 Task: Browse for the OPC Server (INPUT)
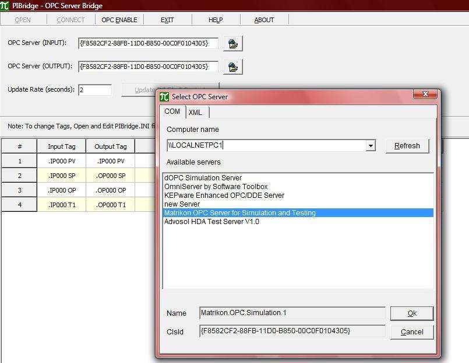(232, 43)
